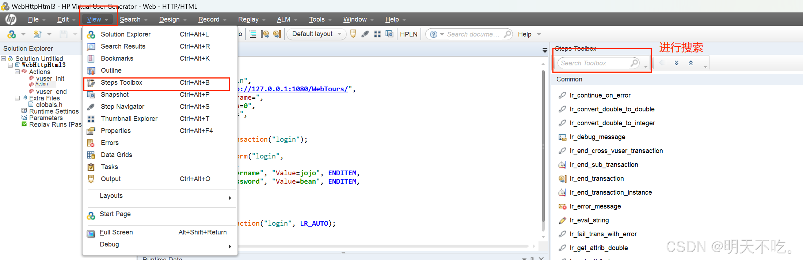Select globals.h in Extra Files
The image size is (803, 260).
[49, 105]
